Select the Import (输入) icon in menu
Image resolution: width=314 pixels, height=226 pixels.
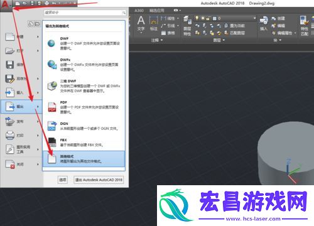[x=10, y=92]
